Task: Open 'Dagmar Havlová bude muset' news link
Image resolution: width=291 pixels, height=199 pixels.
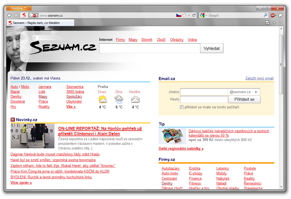Action: [55, 154]
